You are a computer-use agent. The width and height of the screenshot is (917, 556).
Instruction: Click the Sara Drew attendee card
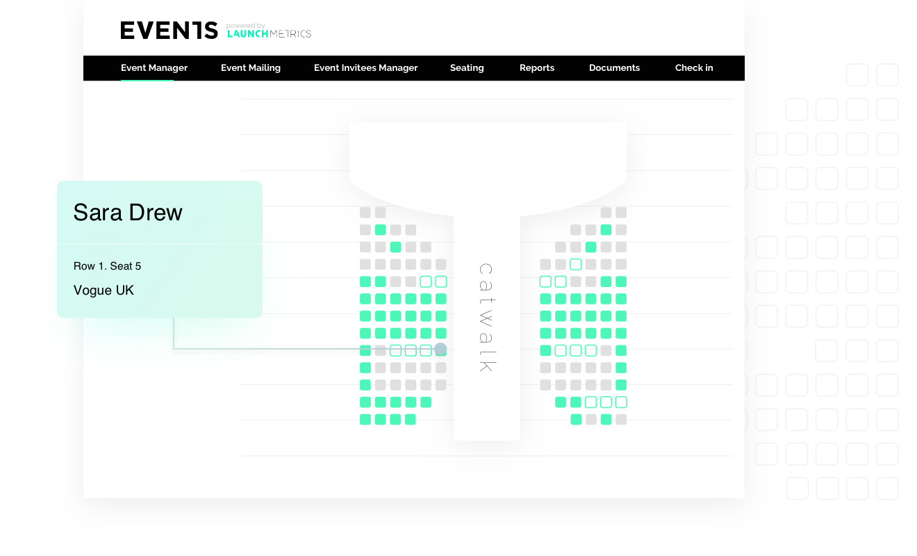click(x=128, y=213)
